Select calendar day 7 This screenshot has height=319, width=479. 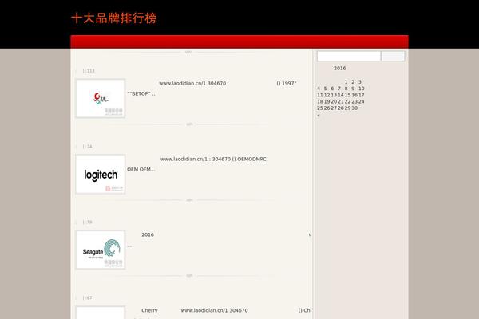point(339,89)
